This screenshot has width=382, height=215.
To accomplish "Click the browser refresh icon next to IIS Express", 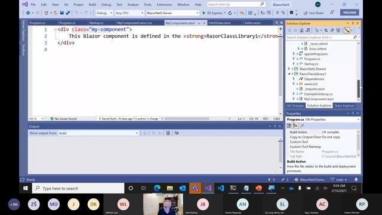I will coord(230,13).
